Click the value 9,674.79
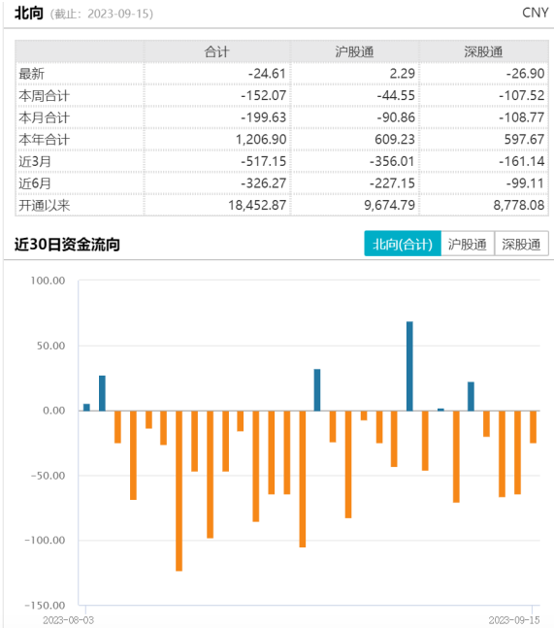The height and width of the screenshot is (628, 554). pyautogui.click(x=389, y=206)
